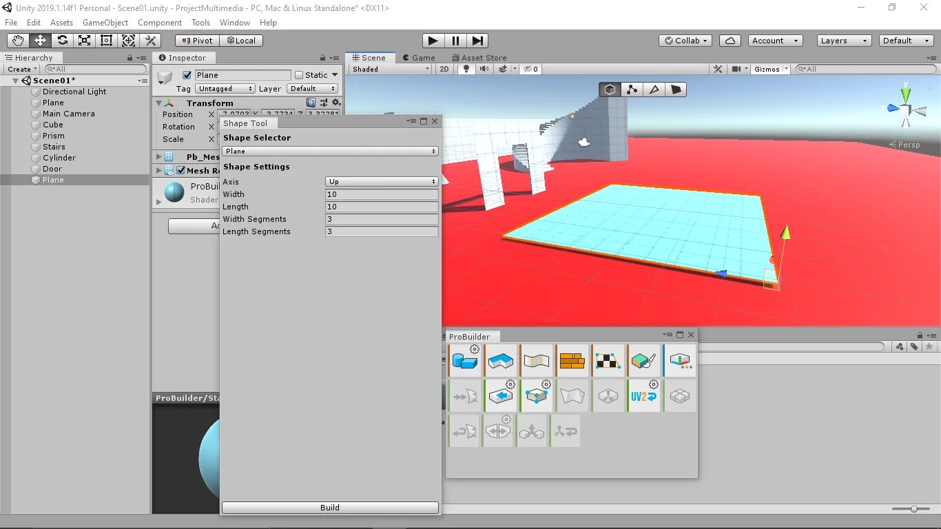The width and height of the screenshot is (941, 529).
Task: Switch to the Game tab
Action: pos(419,58)
